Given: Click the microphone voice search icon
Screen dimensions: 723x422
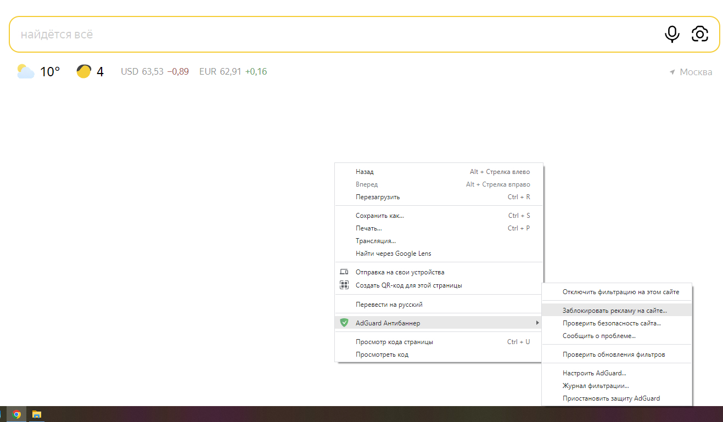Looking at the screenshot, I should [672, 34].
